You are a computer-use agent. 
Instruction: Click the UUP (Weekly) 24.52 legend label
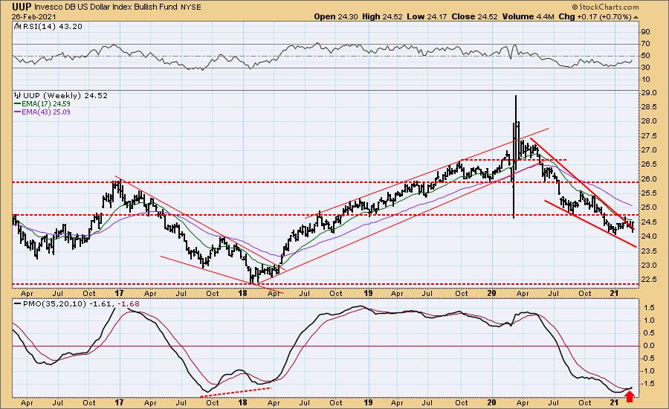65,95
